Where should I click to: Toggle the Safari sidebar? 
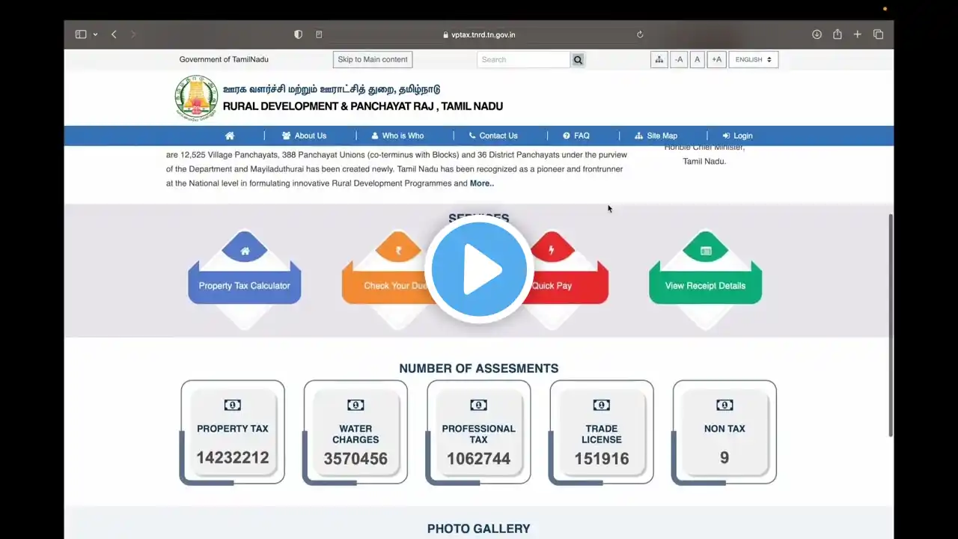coord(81,34)
